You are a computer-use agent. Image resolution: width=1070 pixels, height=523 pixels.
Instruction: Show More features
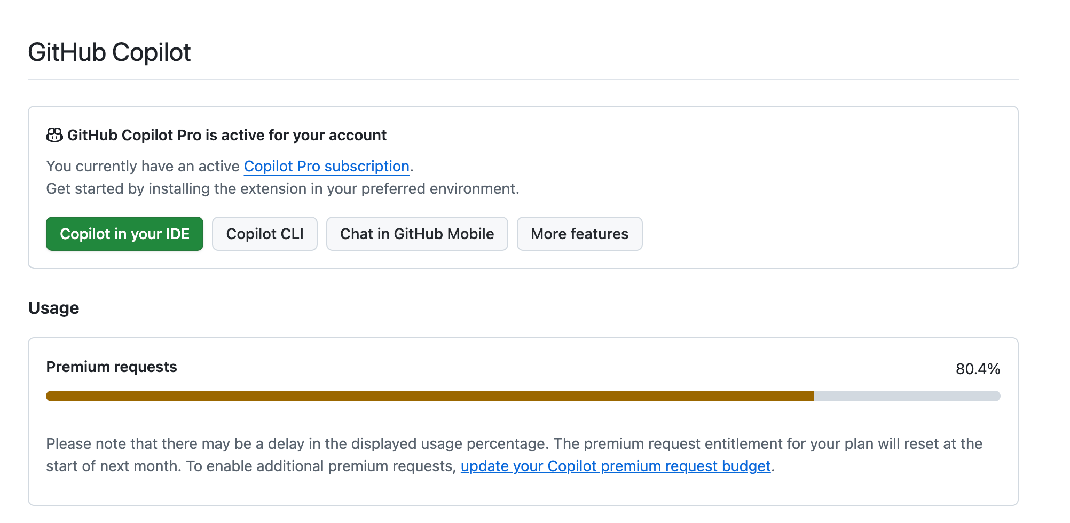pos(579,234)
